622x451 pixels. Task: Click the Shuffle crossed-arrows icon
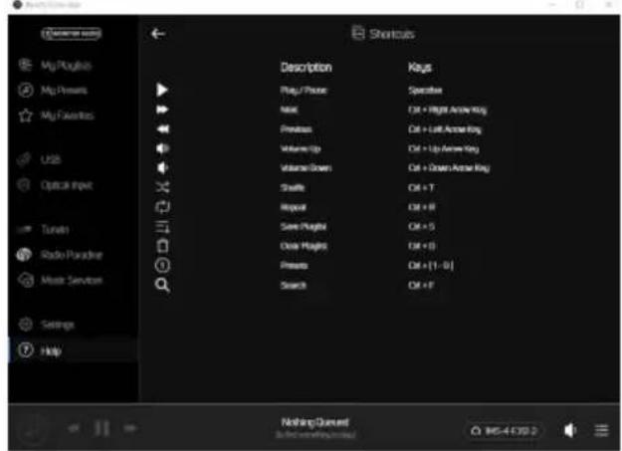(x=162, y=187)
